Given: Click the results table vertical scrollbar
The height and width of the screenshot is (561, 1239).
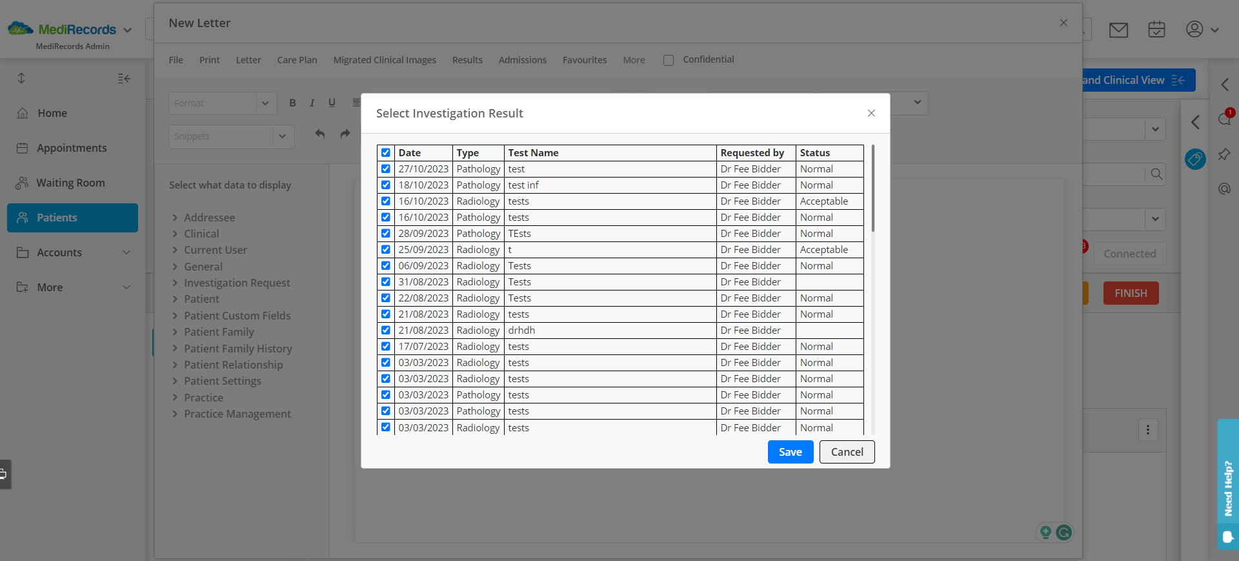Looking at the screenshot, I should click(873, 189).
